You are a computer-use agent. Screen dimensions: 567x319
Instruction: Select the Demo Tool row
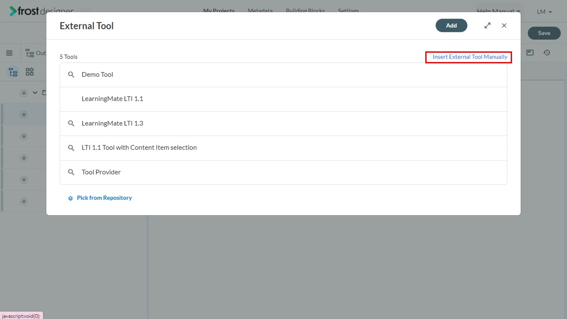[283, 75]
